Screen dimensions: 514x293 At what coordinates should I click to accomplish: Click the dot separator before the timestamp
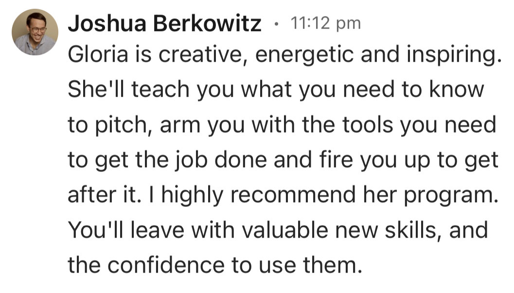tap(276, 23)
